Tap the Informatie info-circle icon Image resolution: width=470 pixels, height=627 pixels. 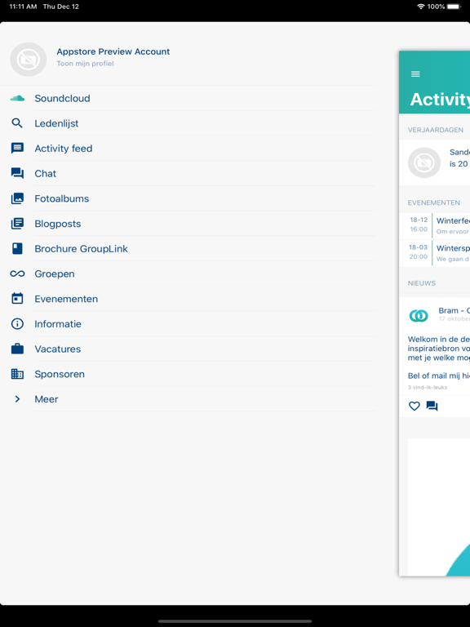17,324
